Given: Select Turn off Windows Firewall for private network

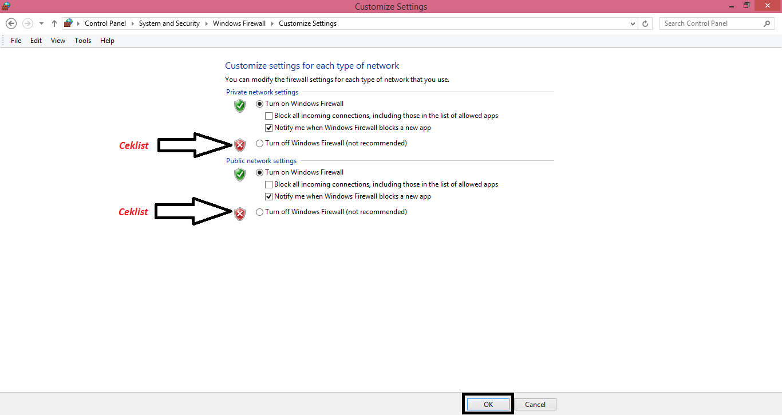Looking at the screenshot, I should [x=259, y=143].
